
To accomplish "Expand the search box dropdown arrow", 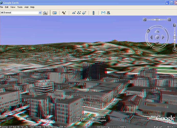I will [40, 13].
